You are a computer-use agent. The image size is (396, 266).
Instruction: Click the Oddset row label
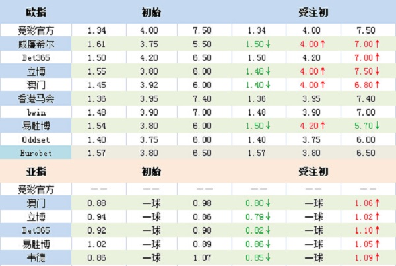36,139
